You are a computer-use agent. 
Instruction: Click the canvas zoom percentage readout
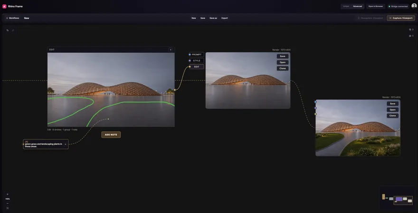[x=8, y=199]
